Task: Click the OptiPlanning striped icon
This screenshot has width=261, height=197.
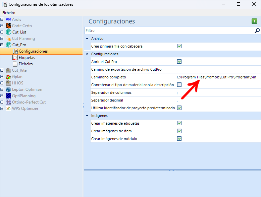Action: (8, 96)
